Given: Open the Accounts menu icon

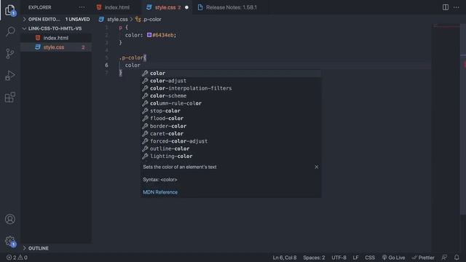Looking at the screenshot, I should coord(10,219).
